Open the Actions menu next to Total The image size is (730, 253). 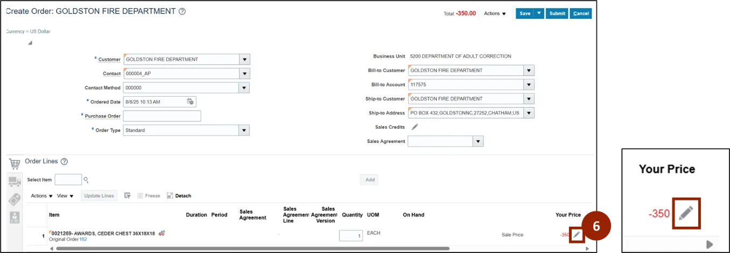point(495,13)
